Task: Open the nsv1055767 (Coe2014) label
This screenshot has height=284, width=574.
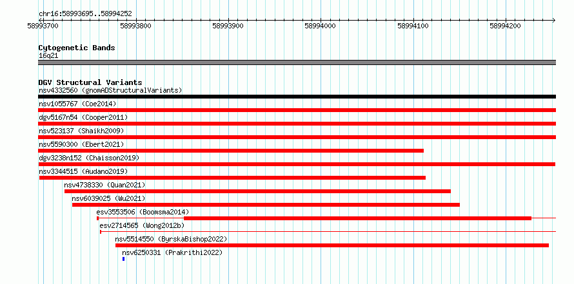Action: 77,104
